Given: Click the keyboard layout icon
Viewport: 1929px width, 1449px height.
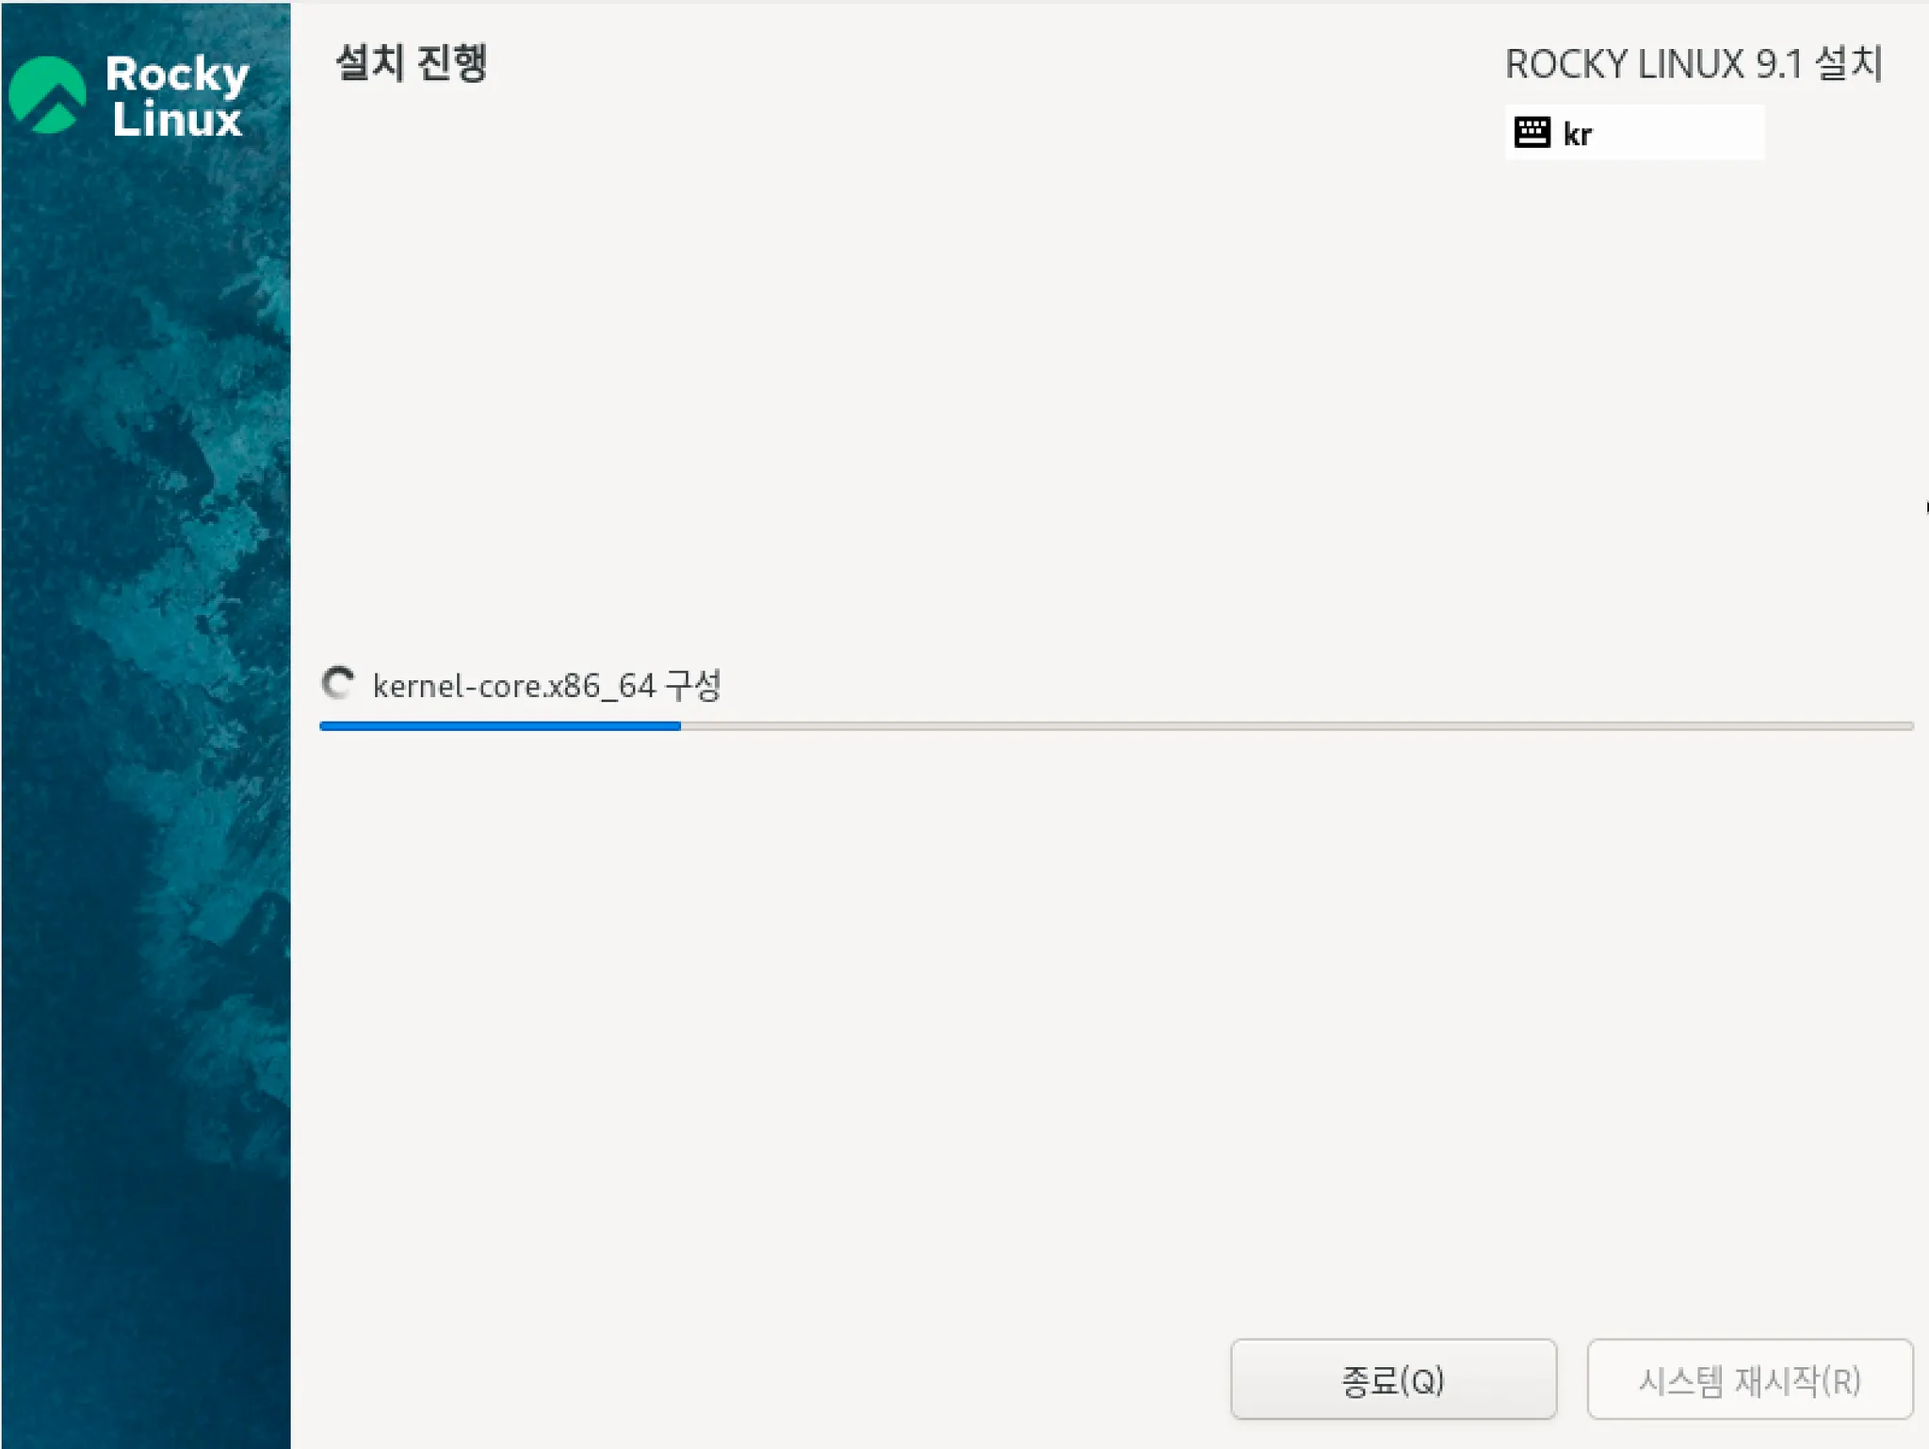Looking at the screenshot, I should 1532,132.
